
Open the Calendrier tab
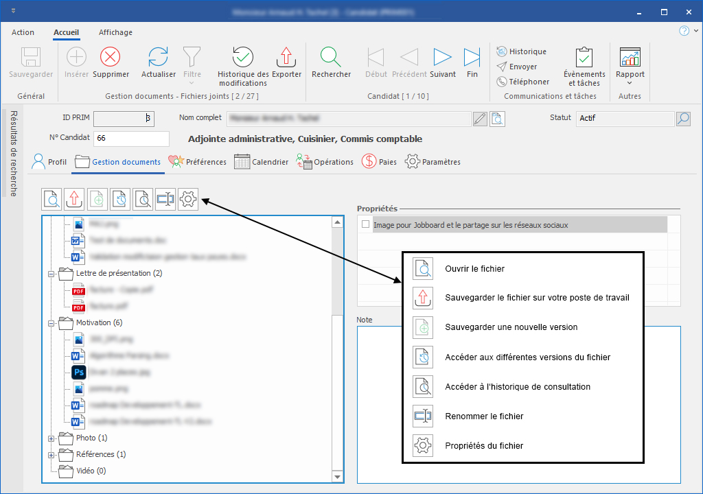(262, 162)
